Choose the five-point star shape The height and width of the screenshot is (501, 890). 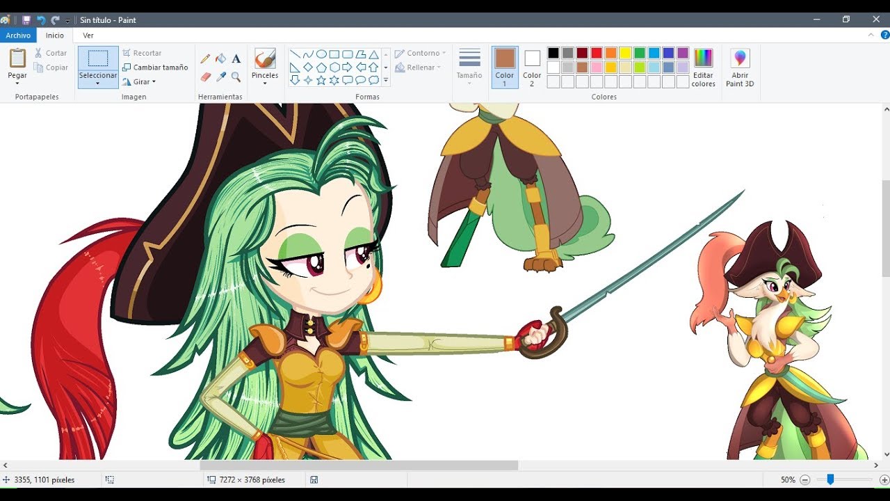point(321,81)
